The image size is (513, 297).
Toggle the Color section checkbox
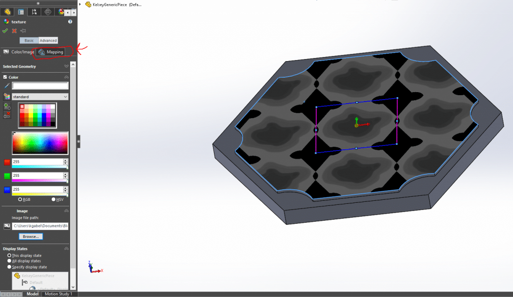(5, 77)
